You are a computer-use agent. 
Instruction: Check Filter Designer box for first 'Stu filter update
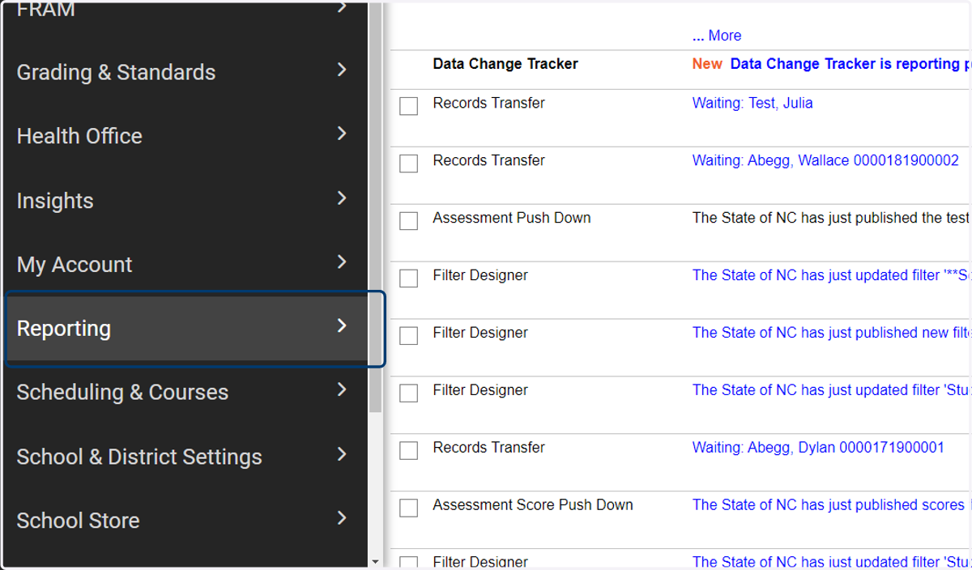pos(409,393)
